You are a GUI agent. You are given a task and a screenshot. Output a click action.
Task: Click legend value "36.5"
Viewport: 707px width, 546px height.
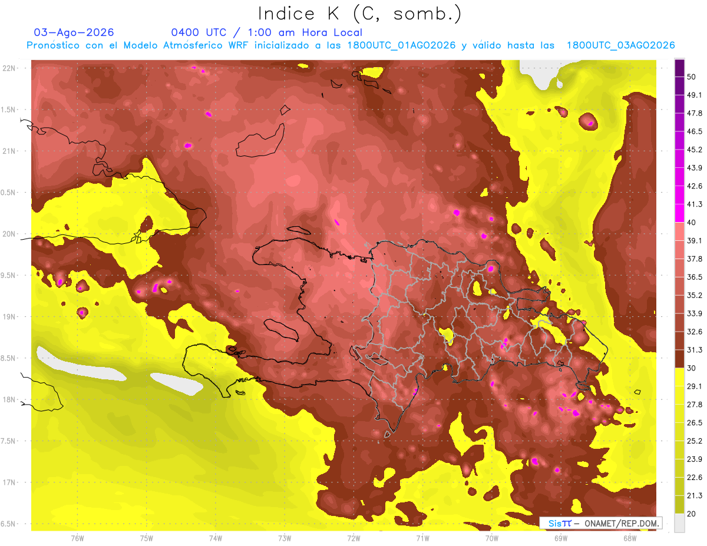(x=695, y=277)
